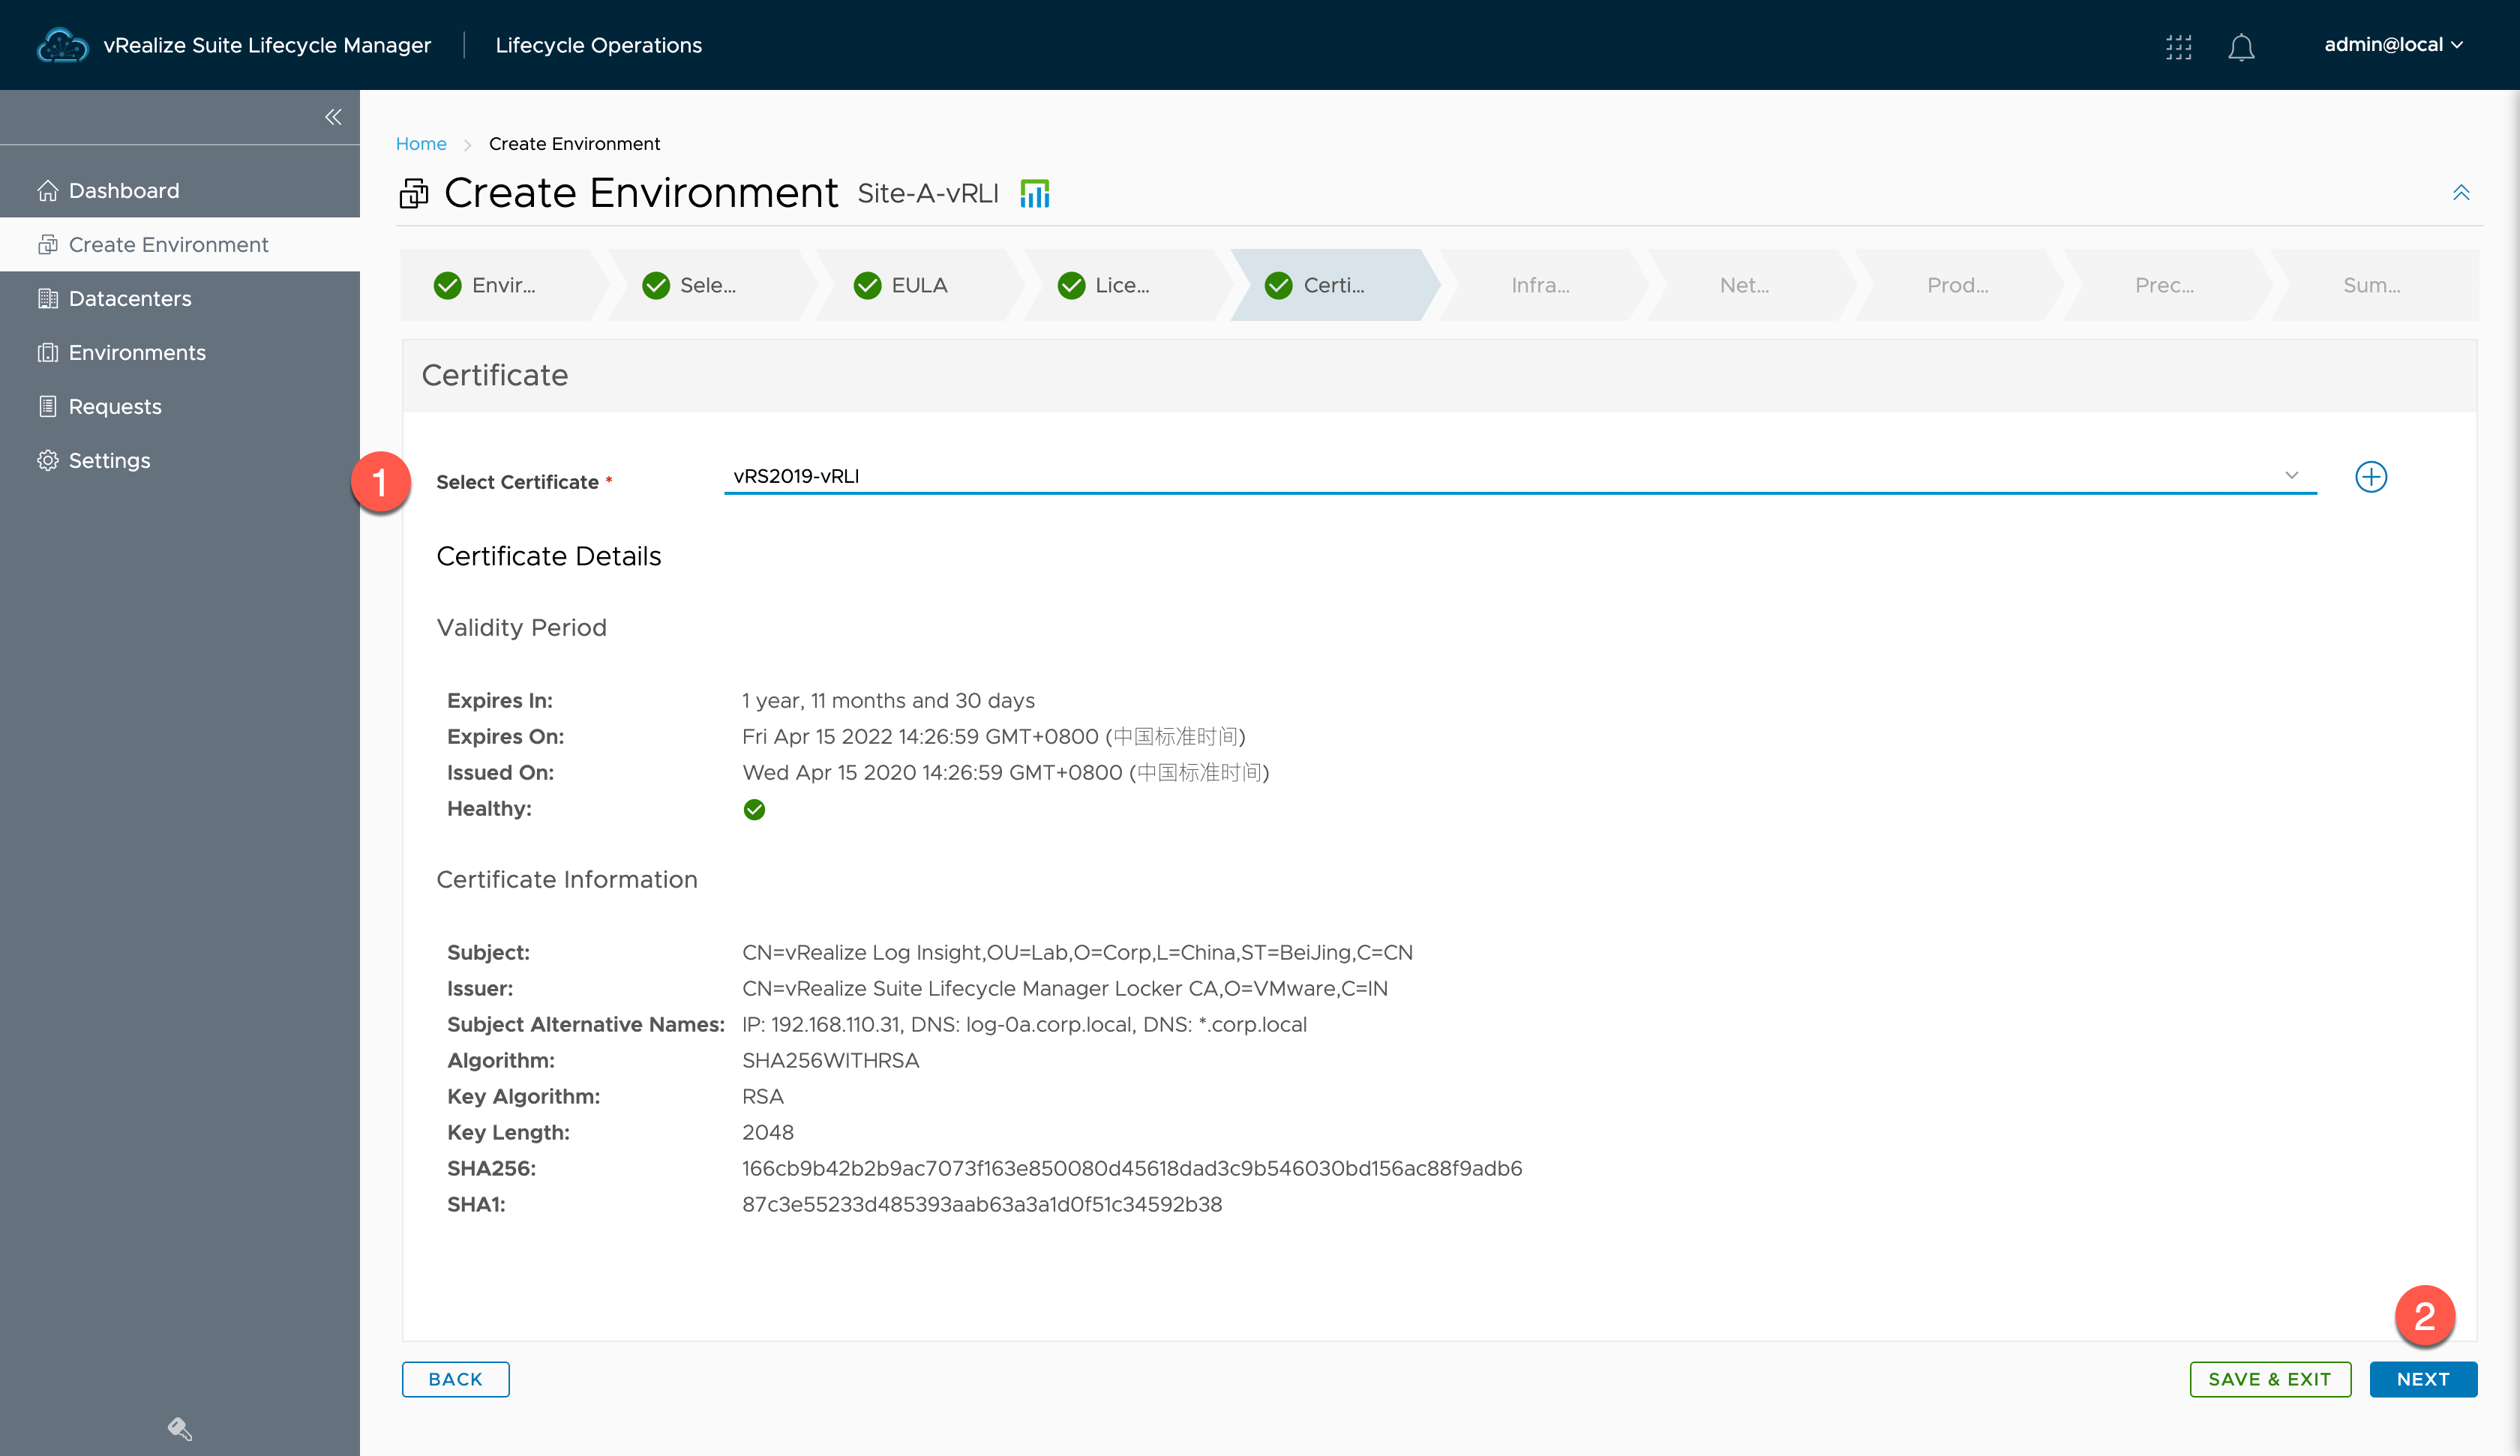Add a new certificate with plus icon

click(x=2370, y=476)
